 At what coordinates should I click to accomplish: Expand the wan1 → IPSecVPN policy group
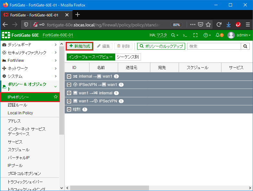click(69, 101)
